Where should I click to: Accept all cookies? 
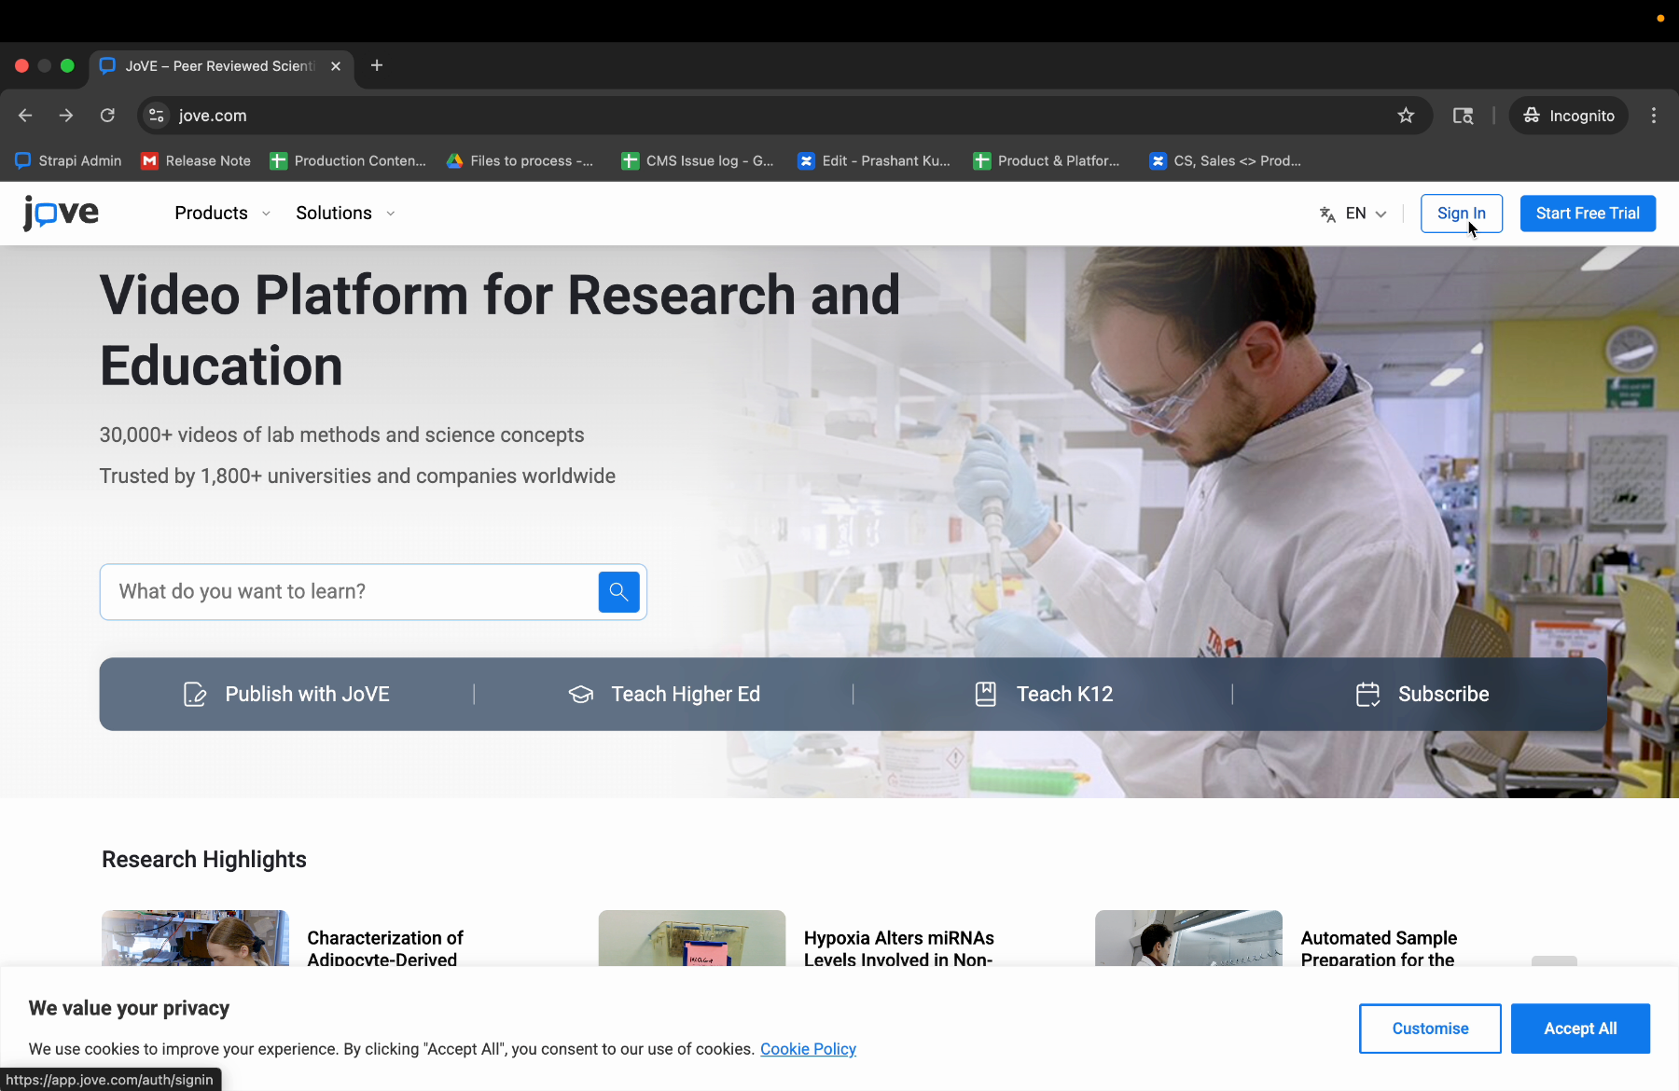tap(1580, 1029)
